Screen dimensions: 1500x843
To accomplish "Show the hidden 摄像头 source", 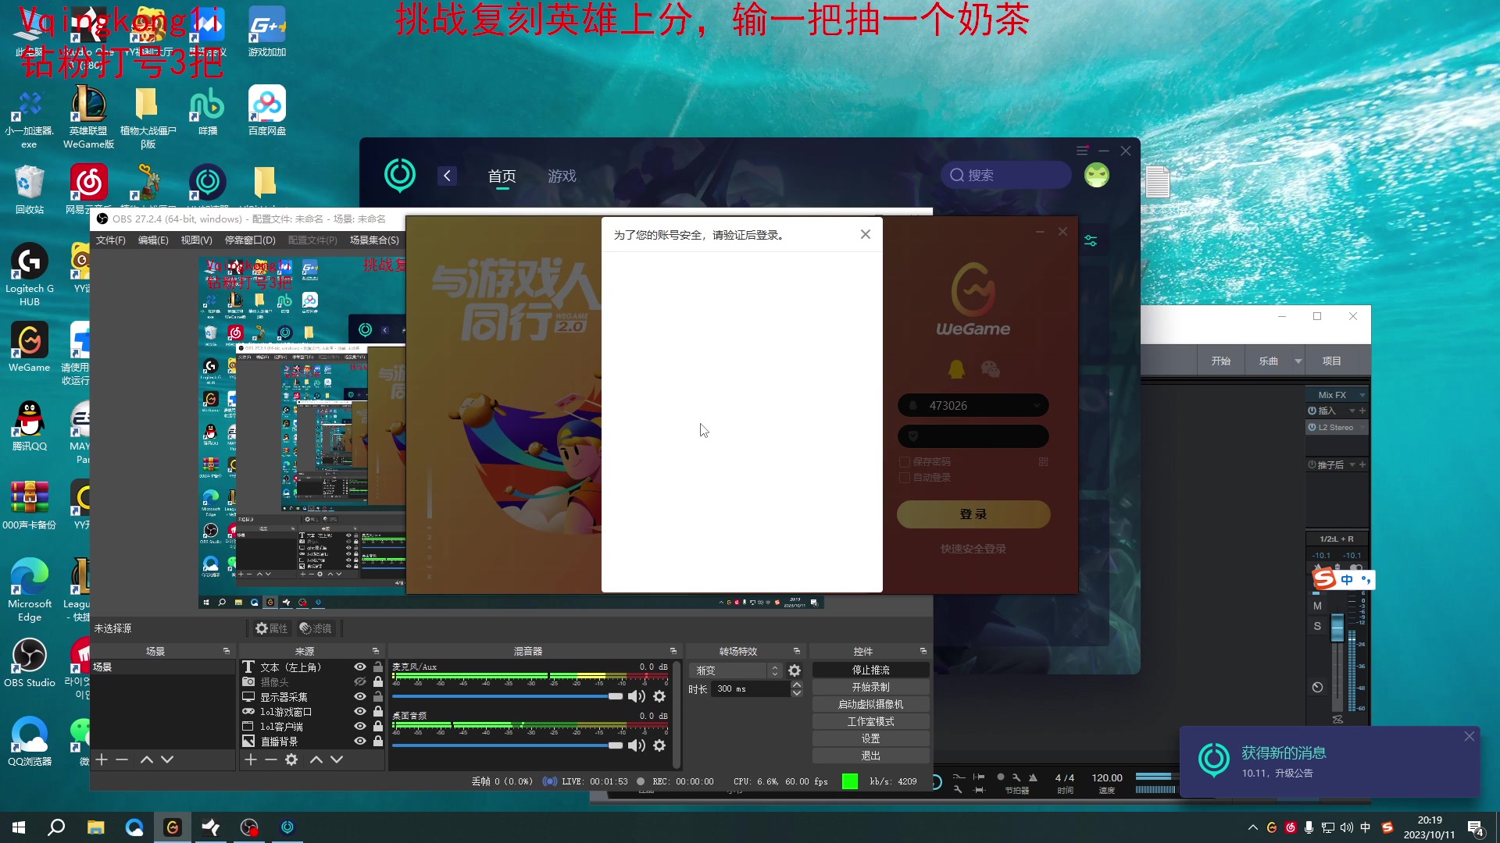I will (x=360, y=681).
